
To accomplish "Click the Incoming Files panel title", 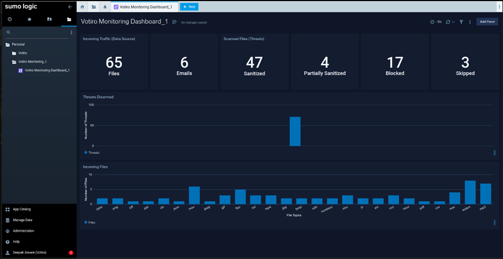I will pyautogui.click(x=96, y=167).
